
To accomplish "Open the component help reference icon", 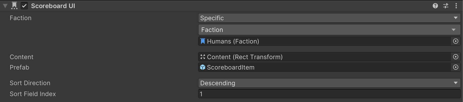I will coord(435,6).
